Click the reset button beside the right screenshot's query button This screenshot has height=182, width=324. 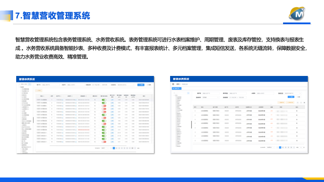298,97
